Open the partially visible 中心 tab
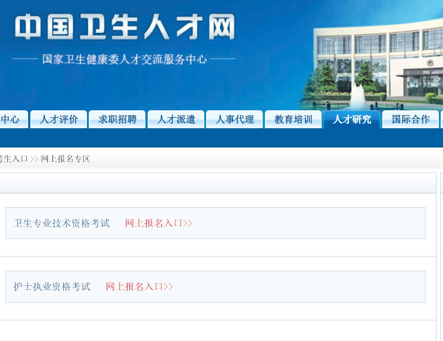Screen dimensions: 443x341 tap(14, 119)
